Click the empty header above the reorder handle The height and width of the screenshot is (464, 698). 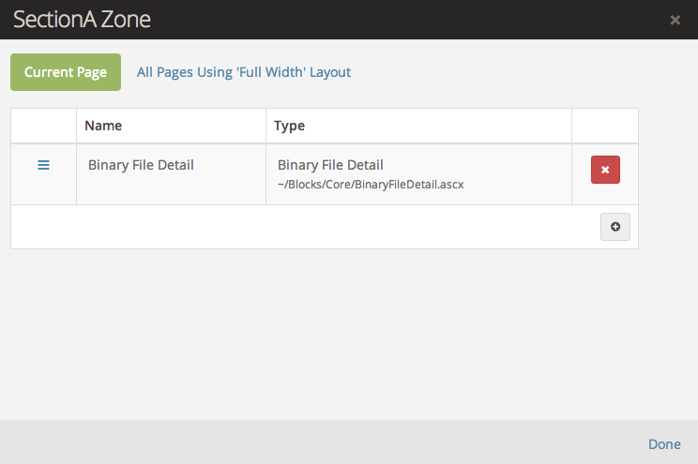(43, 126)
